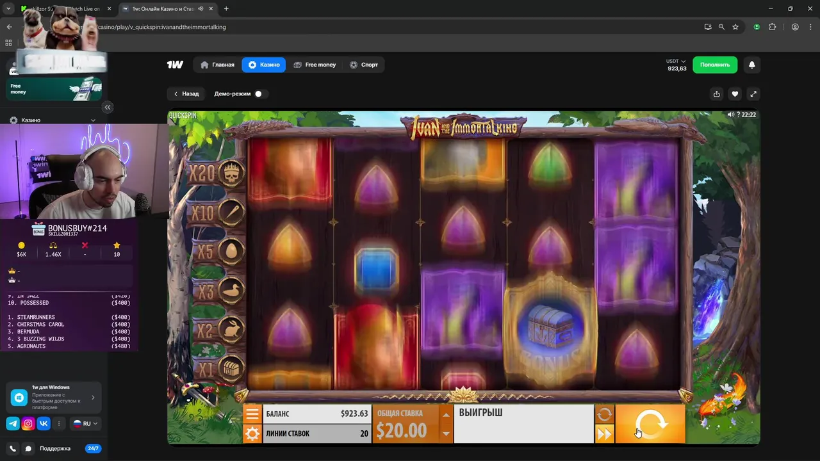Screen dimensions: 820x461
Task: Open the USDT currency dropdown
Action: tap(676, 61)
